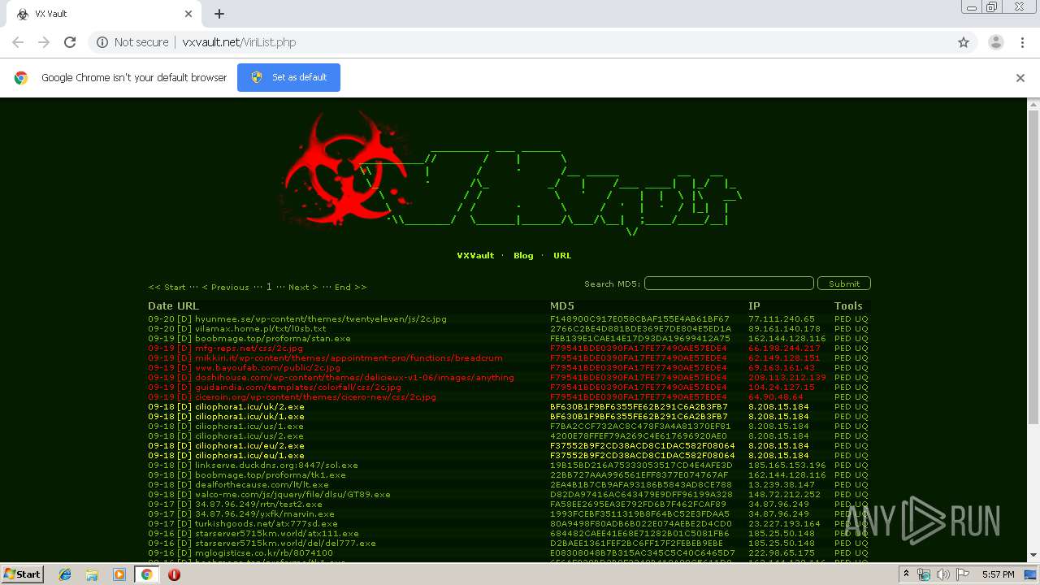Switch to Chrome via its taskbar icon
Screen dimensions: 1040x585
click(x=146, y=574)
